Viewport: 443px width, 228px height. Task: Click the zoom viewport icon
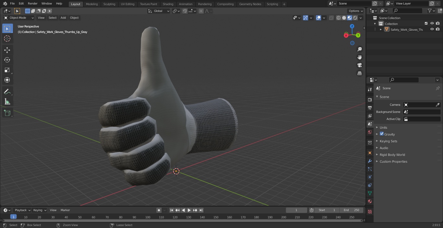[359, 49]
